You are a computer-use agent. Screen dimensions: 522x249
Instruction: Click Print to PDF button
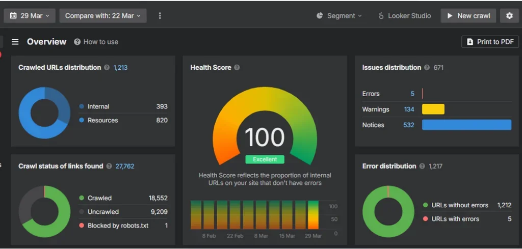[x=490, y=42]
